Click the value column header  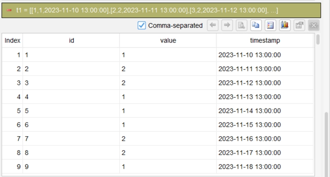pos(168,40)
